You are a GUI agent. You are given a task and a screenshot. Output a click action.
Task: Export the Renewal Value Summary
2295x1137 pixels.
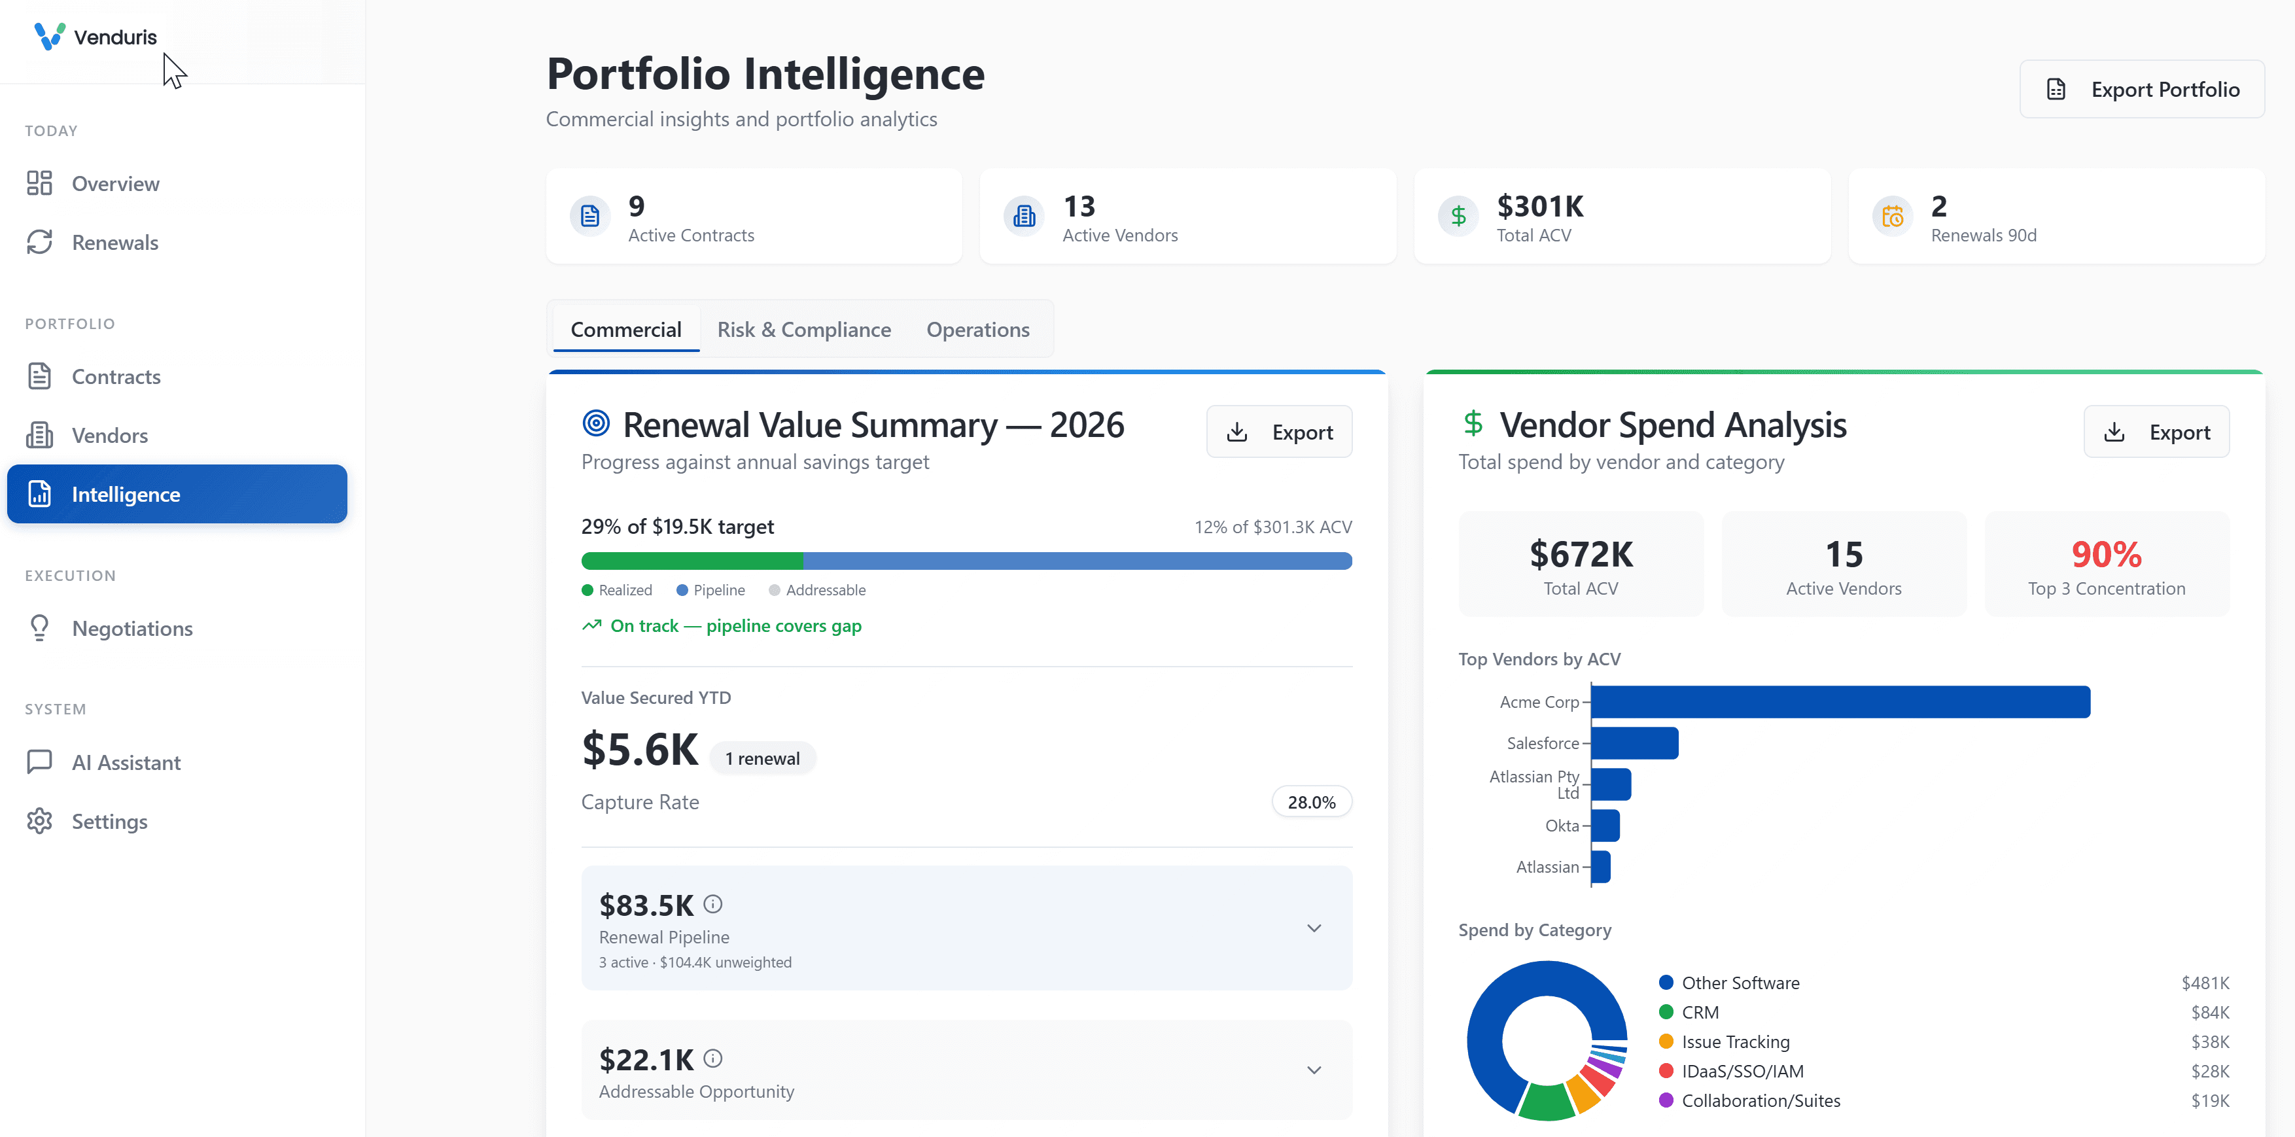1278,432
